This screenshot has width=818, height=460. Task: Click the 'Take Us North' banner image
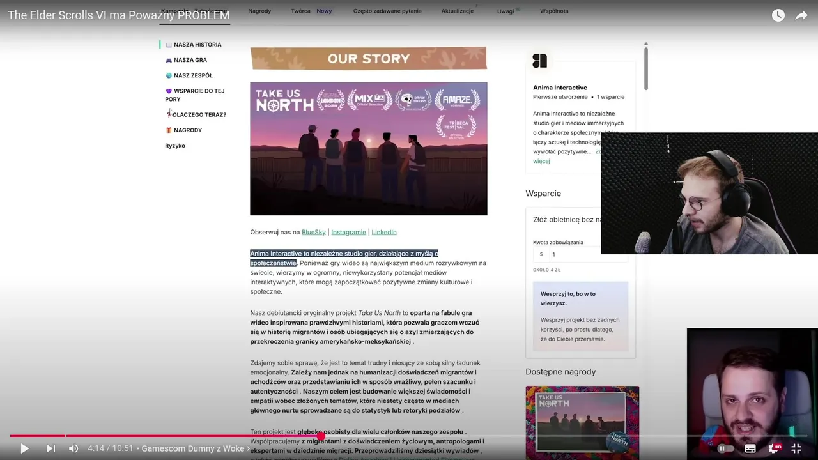(x=369, y=149)
